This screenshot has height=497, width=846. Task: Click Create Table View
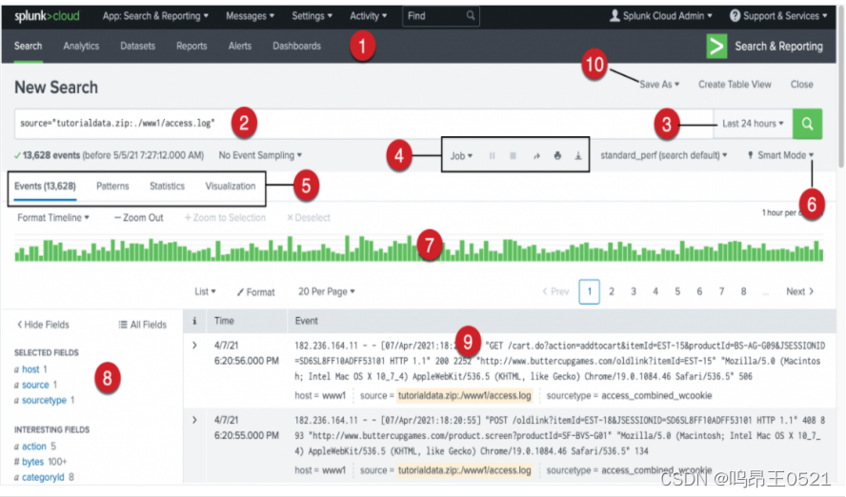735,84
